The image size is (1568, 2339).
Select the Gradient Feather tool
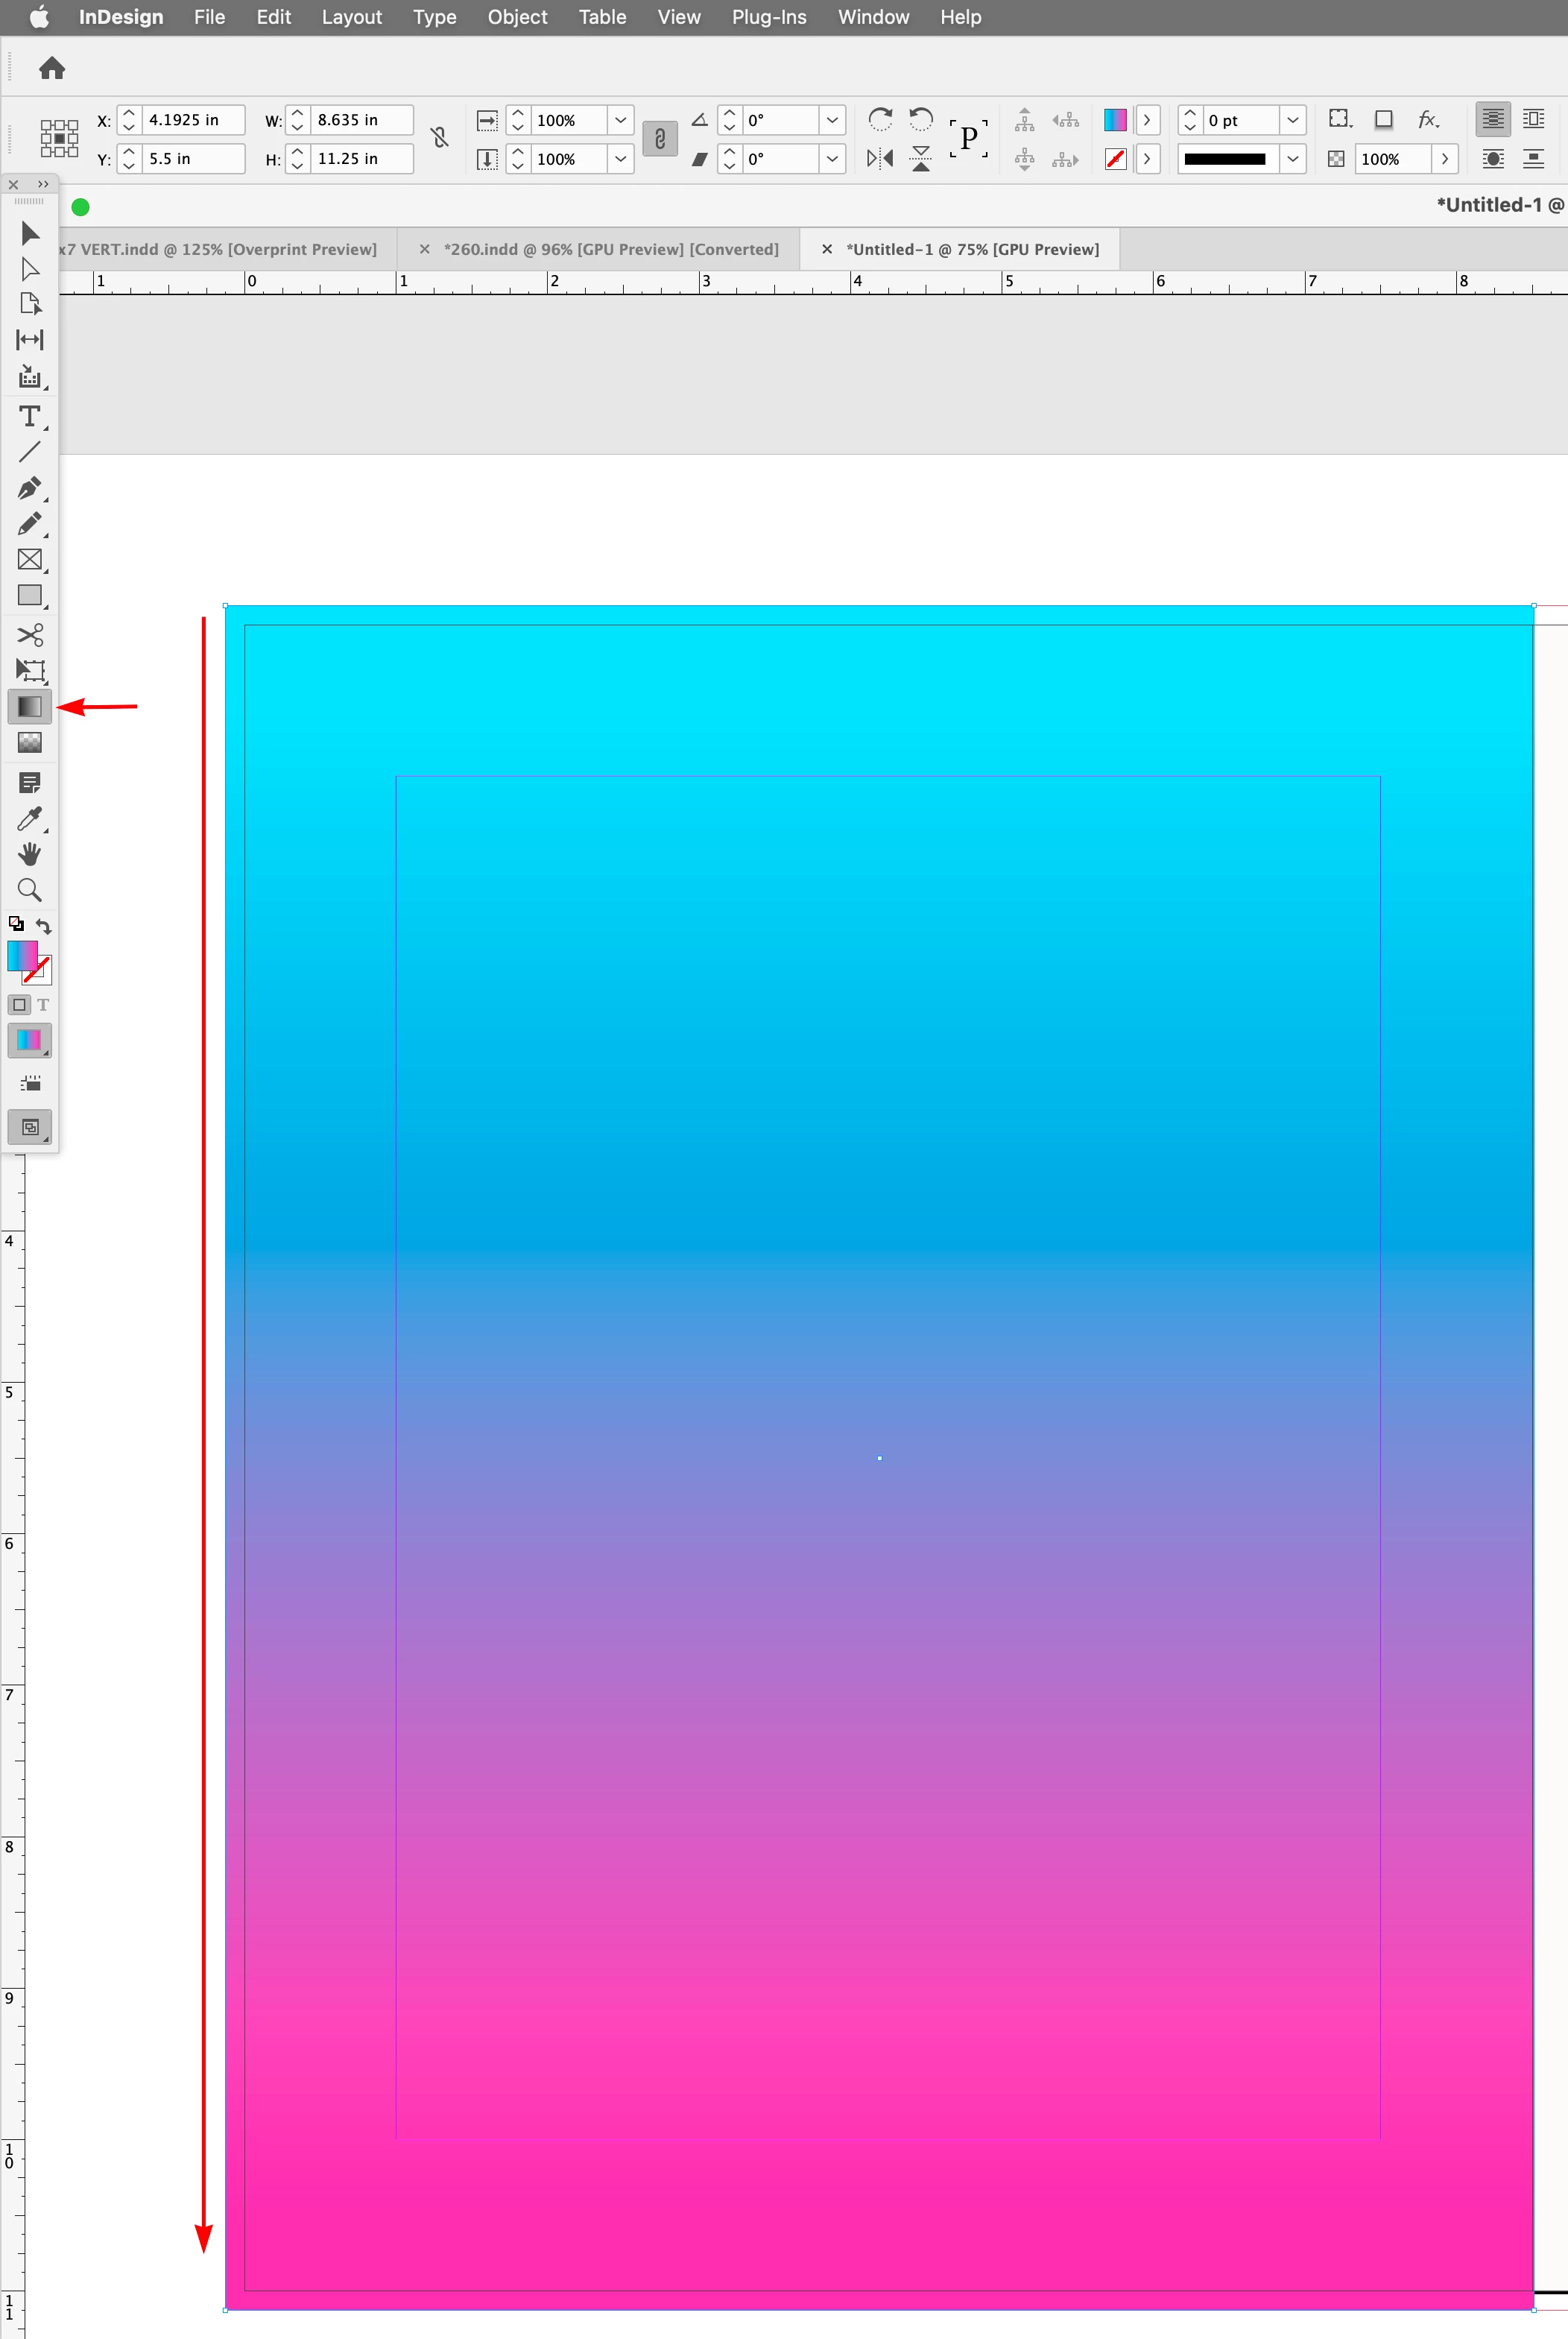pos(30,743)
